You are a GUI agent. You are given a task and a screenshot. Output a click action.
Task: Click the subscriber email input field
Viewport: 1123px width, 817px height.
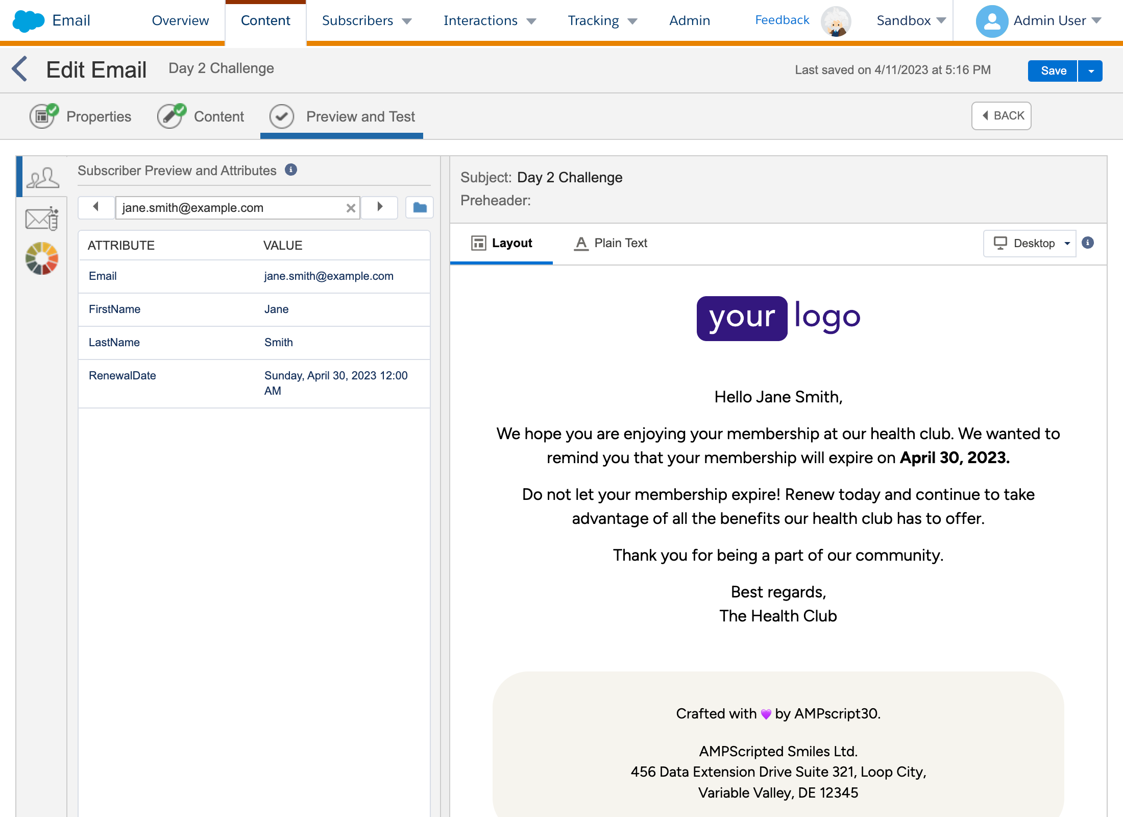(230, 208)
